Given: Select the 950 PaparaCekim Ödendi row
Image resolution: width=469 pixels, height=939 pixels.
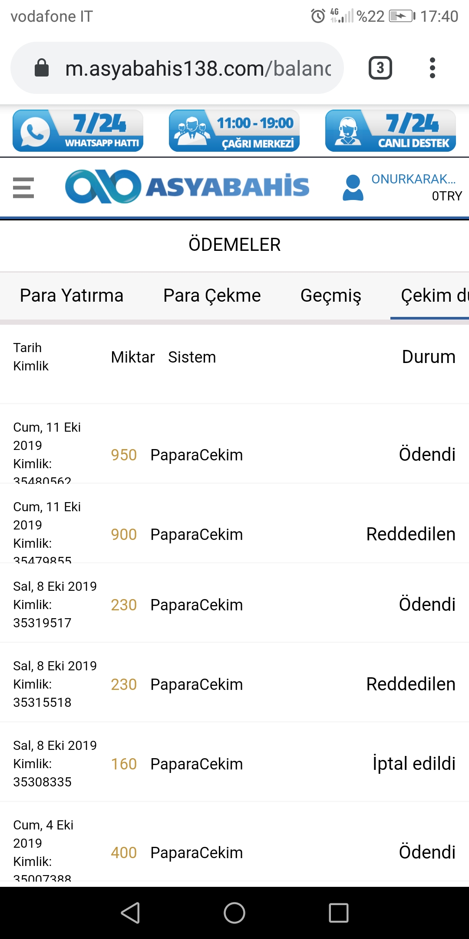Looking at the screenshot, I should point(234,454).
